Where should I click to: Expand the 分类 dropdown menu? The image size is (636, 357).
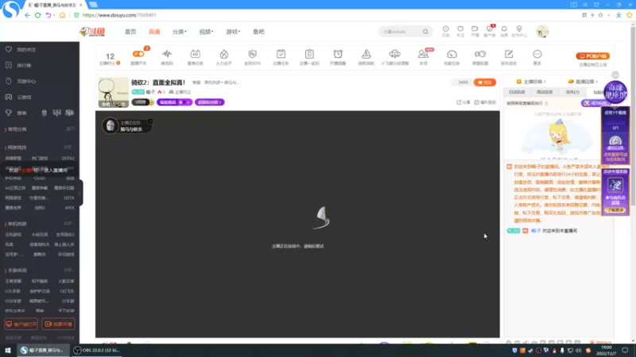click(x=180, y=32)
